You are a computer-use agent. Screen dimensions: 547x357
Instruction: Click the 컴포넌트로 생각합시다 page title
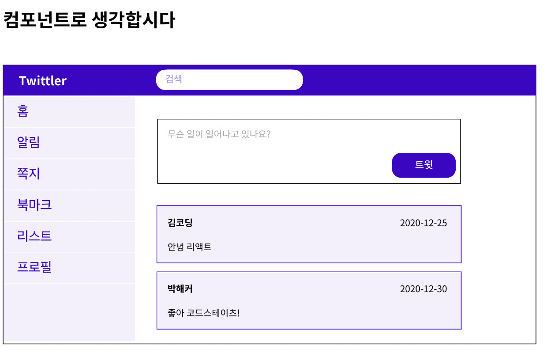tap(90, 18)
